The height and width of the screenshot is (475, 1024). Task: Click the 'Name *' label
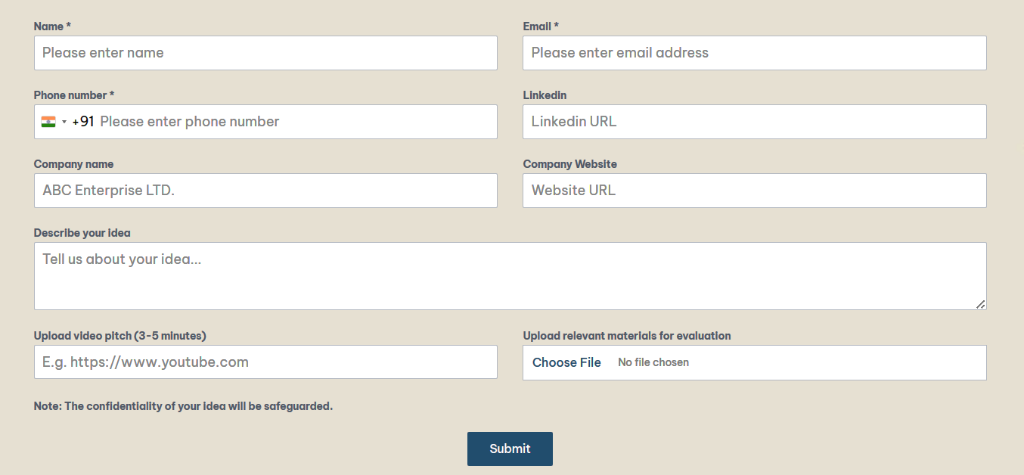click(52, 26)
